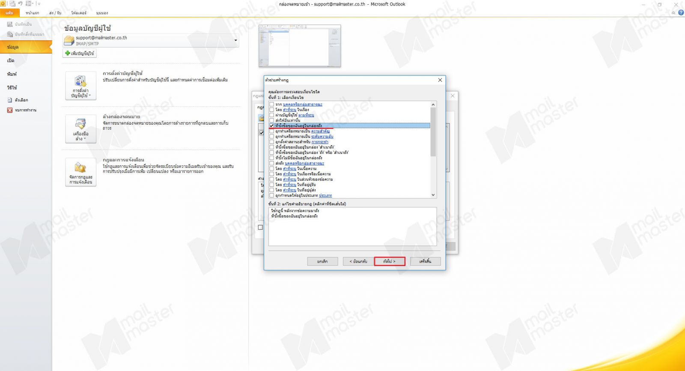
Task: Select เปิด (Open) in backstage menu
Action: click(11, 61)
